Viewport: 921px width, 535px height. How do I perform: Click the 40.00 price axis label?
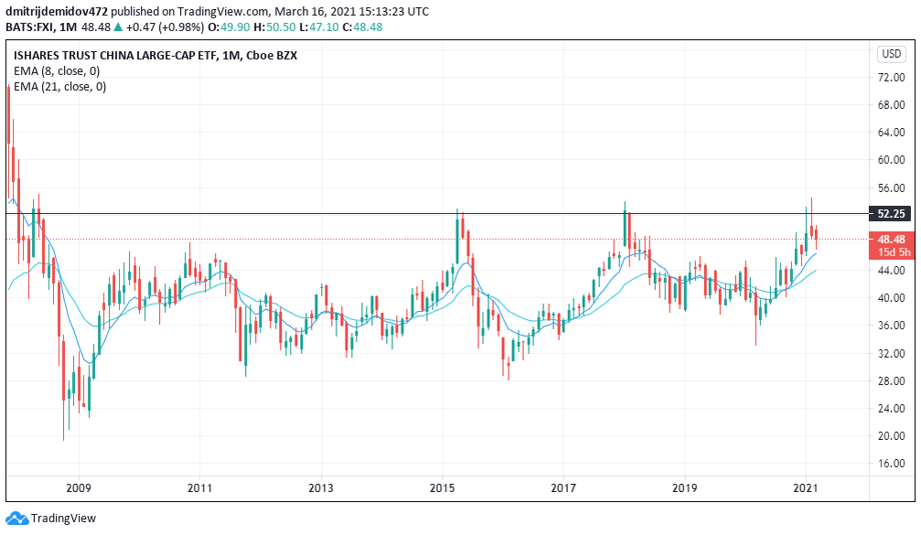[x=891, y=298]
